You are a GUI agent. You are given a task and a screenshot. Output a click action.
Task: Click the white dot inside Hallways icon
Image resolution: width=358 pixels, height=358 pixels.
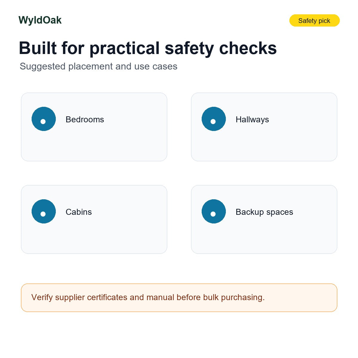213,121
